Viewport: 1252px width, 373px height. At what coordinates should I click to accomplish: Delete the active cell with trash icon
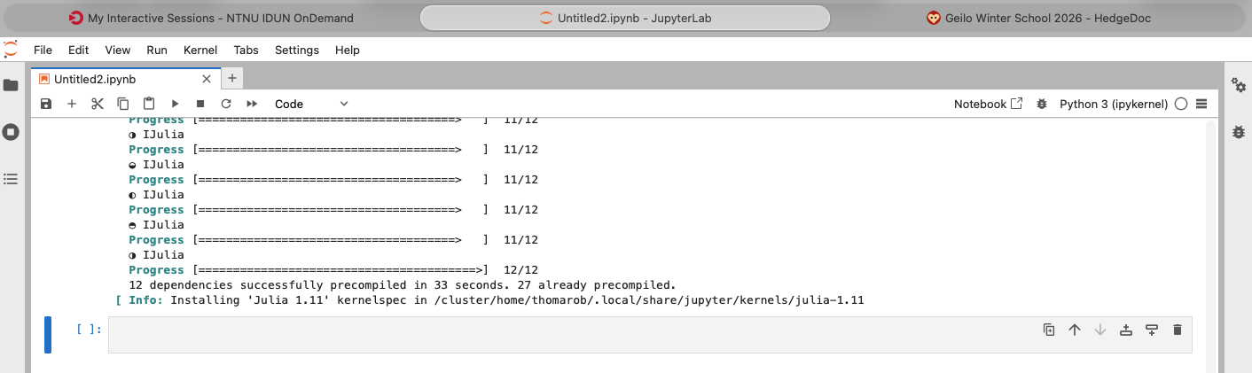pos(1178,330)
